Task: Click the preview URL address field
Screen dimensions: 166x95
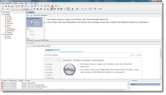Action: pyautogui.click(x=96, y=46)
